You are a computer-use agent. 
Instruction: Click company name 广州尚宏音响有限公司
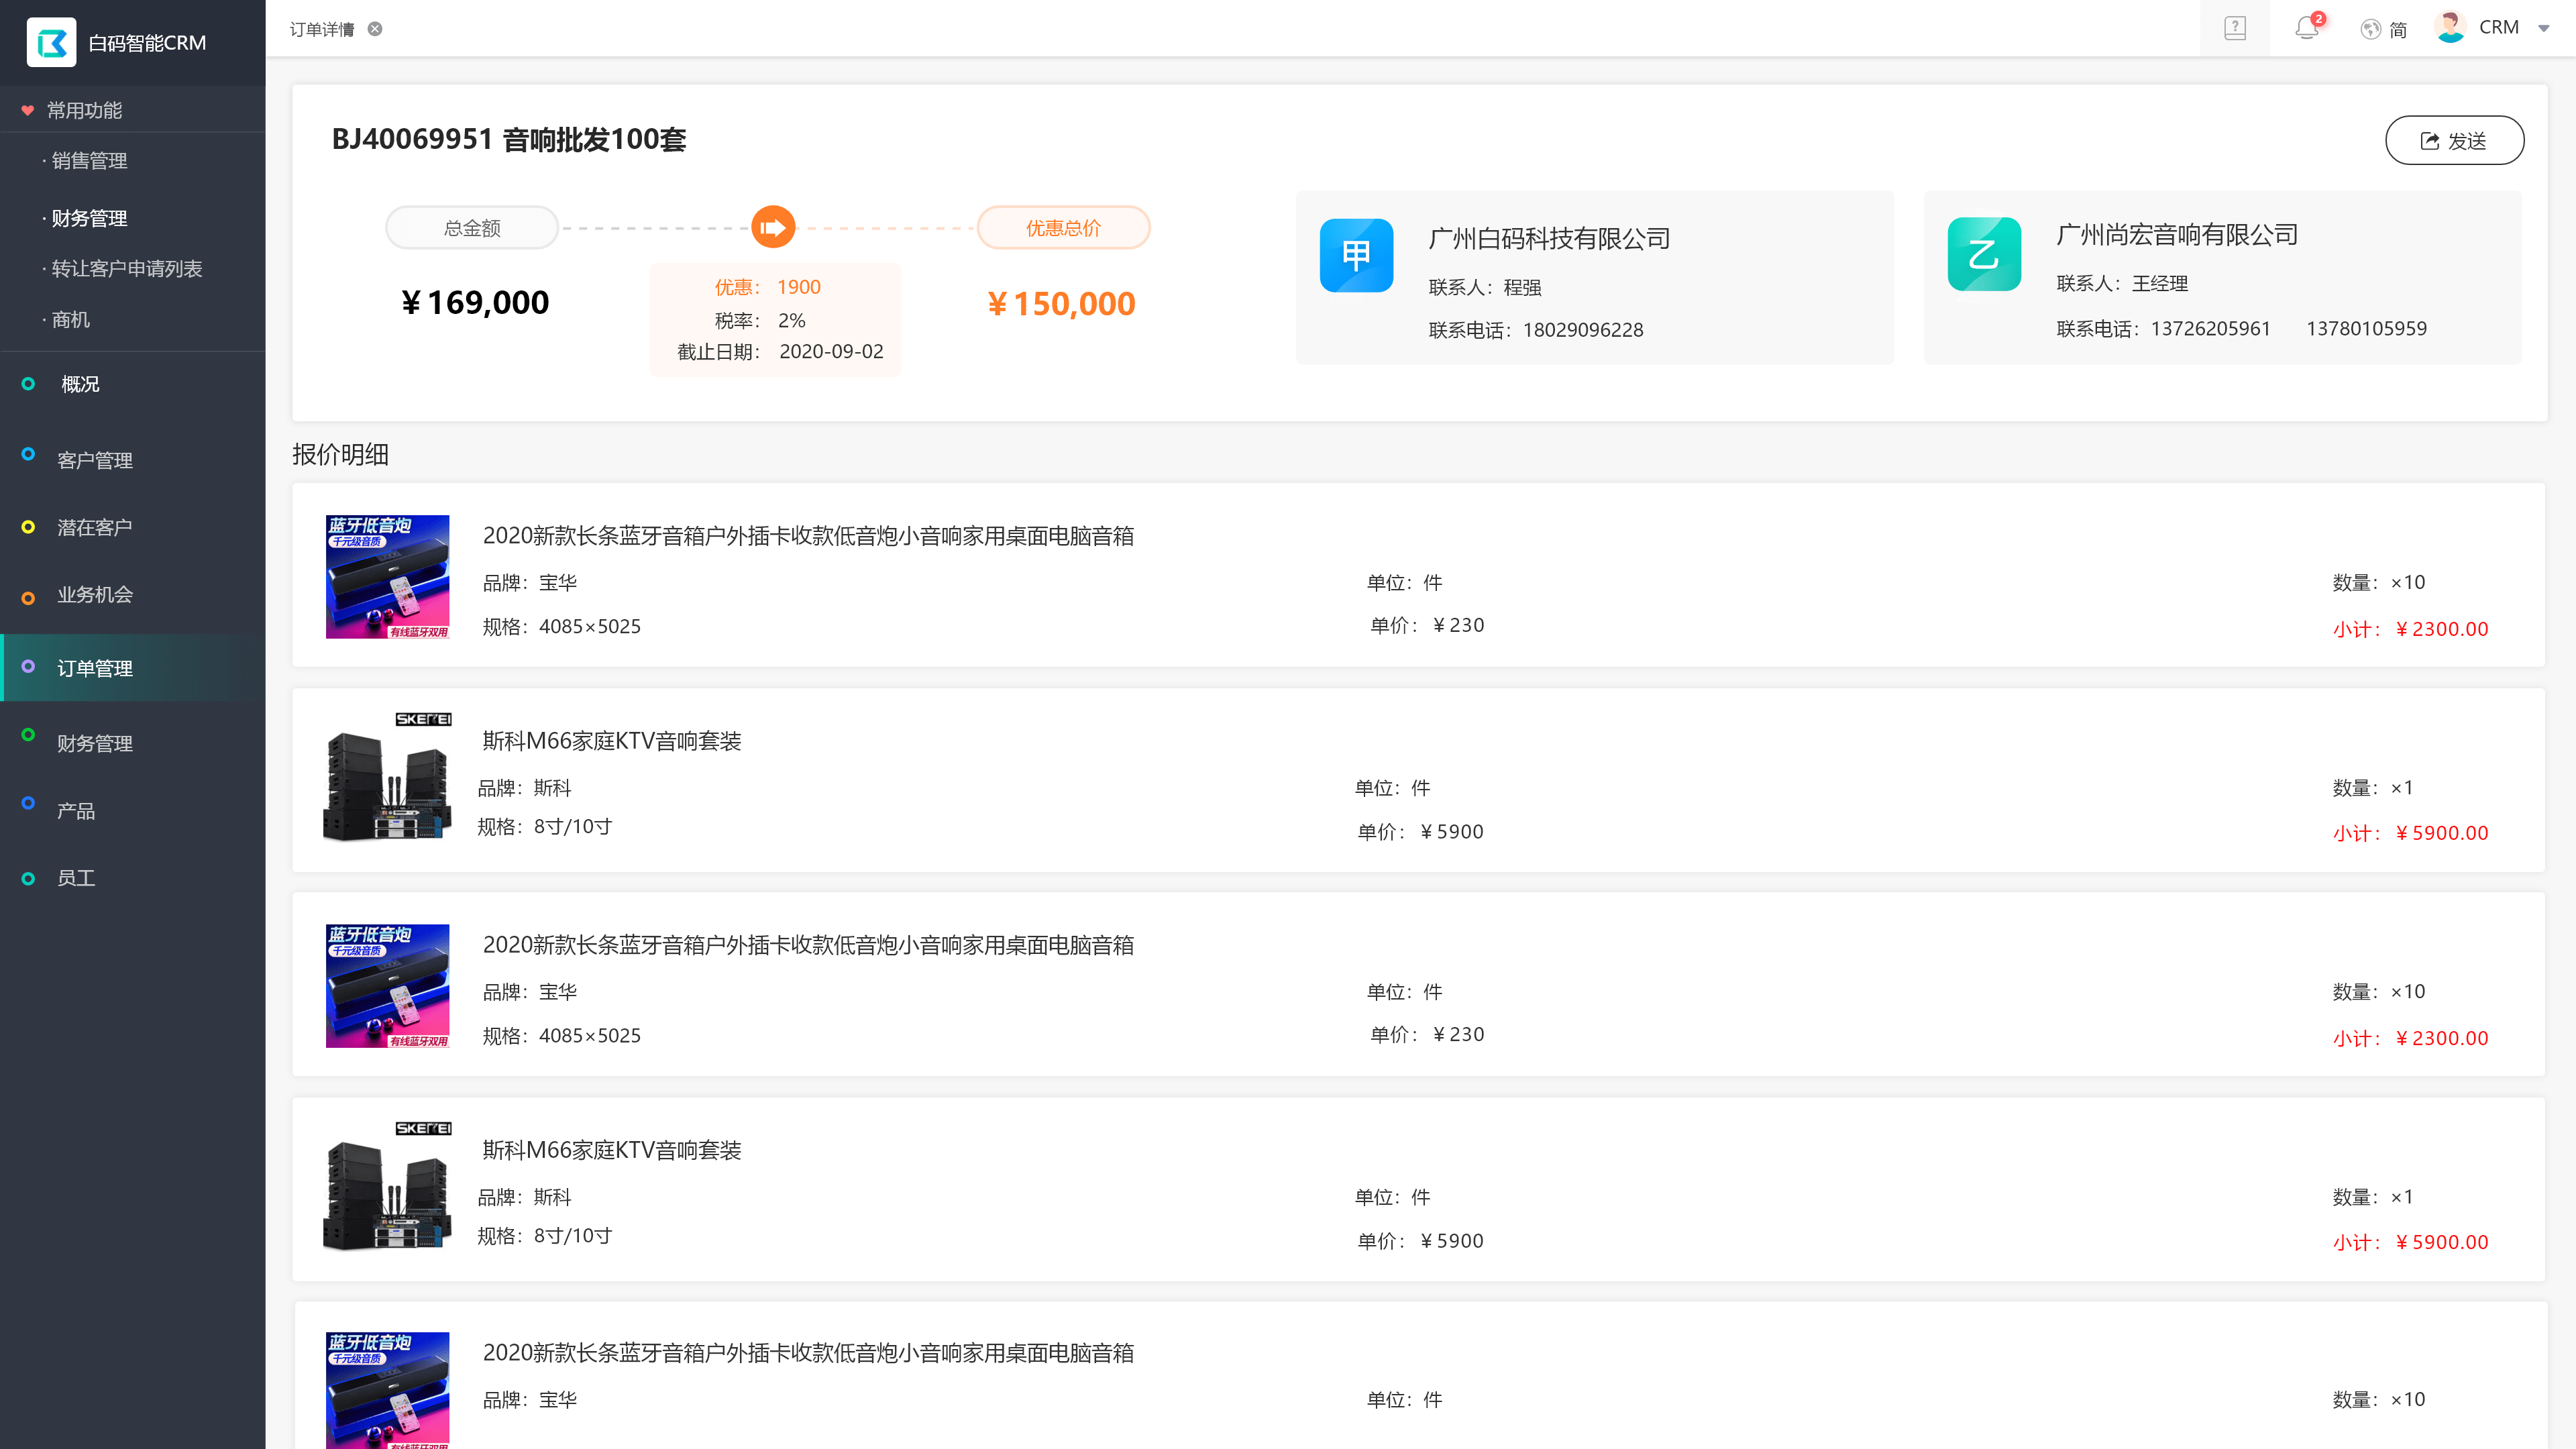[2177, 234]
